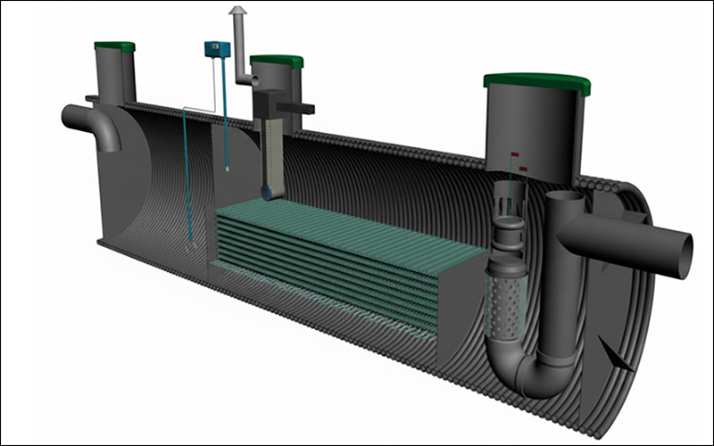Select the vent pipe's arrow-shaped cap

[237, 10]
